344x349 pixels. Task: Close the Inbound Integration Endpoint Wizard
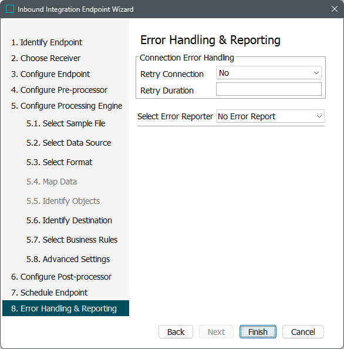(334, 9)
